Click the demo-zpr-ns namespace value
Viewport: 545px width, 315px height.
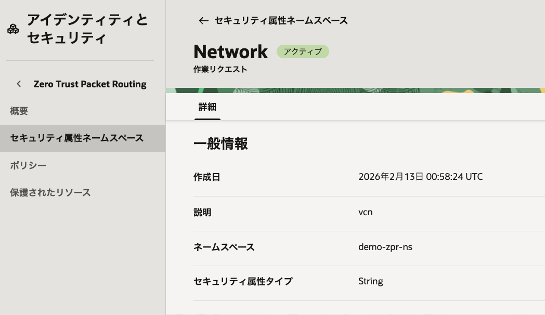(385, 247)
